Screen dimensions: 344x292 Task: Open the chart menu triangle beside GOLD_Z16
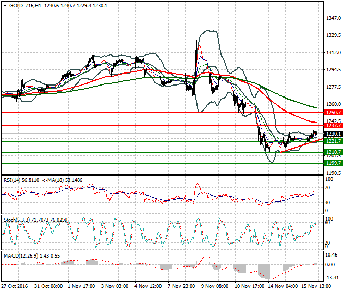coord(5,6)
